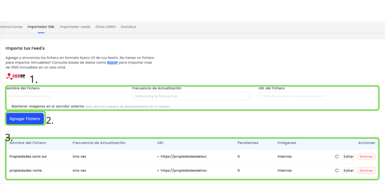Open the Instrucciones tab
The image size is (386, 184).
click(x=11, y=26)
